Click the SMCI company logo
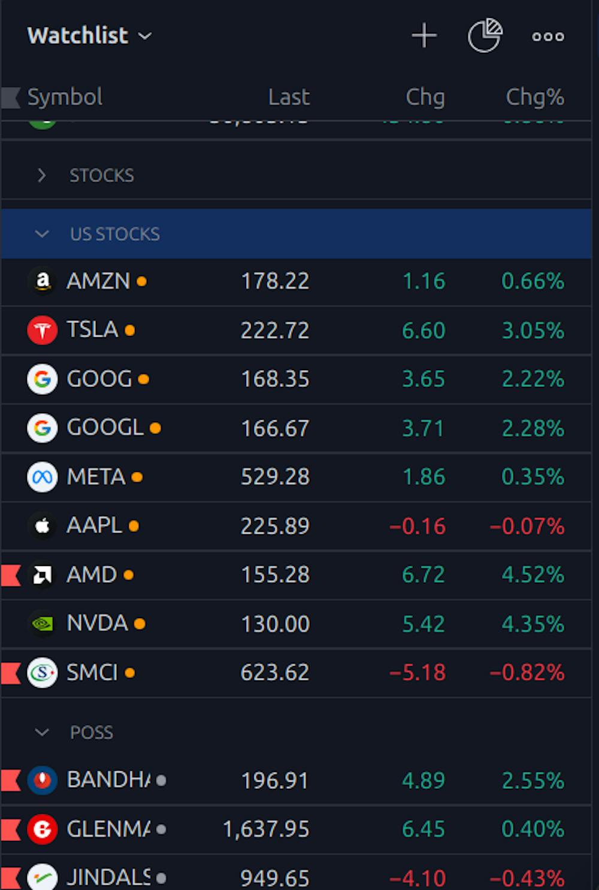Image resolution: width=599 pixels, height=890 pixels. click(42, 672)
